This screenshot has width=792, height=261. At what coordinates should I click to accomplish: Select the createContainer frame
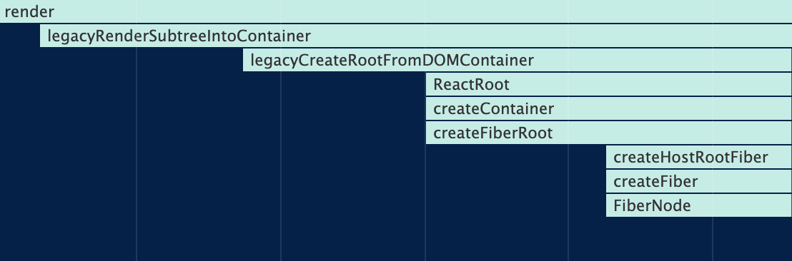(608, 108)
